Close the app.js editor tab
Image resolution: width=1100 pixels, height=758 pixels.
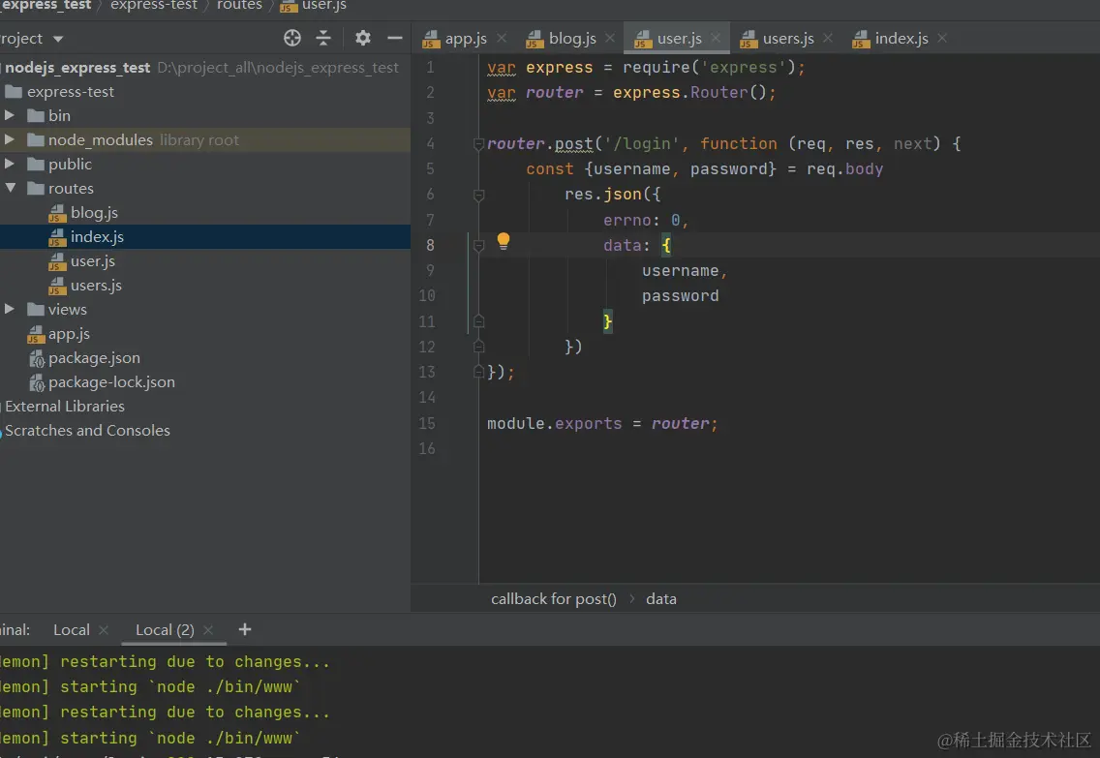click(x=502, y=39)
